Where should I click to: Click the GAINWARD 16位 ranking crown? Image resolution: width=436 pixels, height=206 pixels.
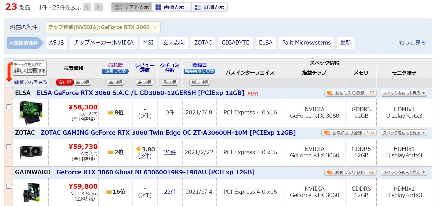coord(109,192)
